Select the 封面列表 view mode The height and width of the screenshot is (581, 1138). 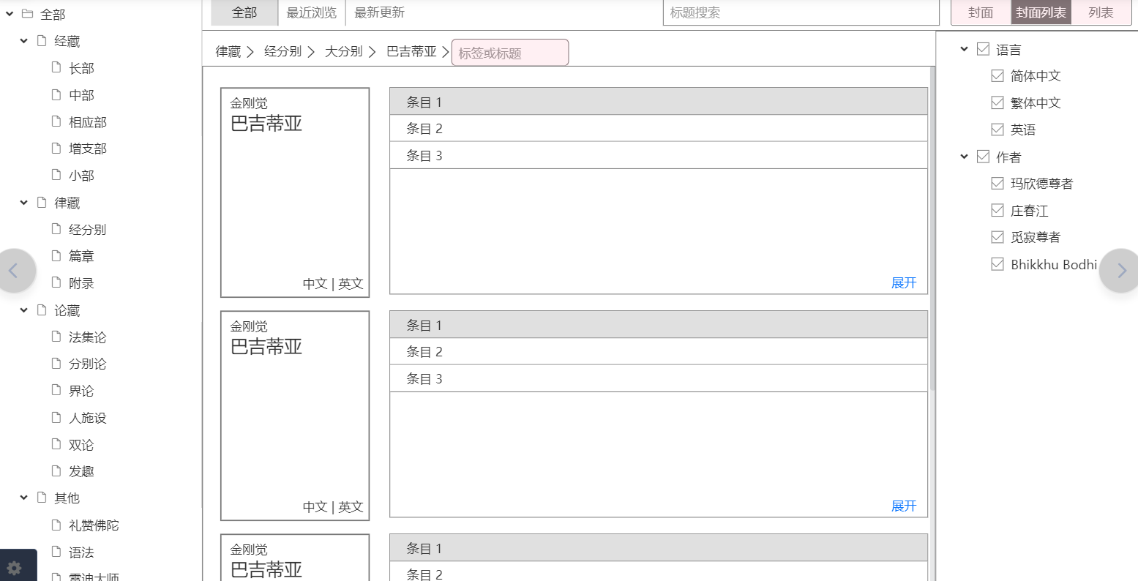pyautogui.click(x=1041, y=12)
